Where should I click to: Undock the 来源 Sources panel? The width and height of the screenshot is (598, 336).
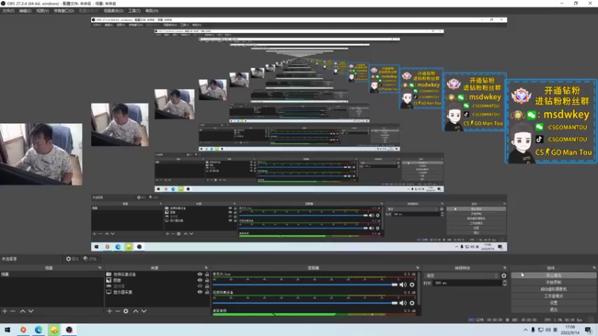click(x=206, y=268)
